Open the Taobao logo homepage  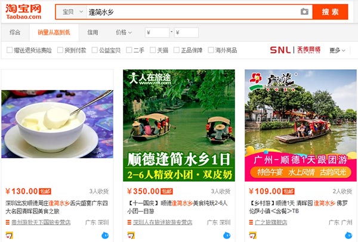click(23, 12)
